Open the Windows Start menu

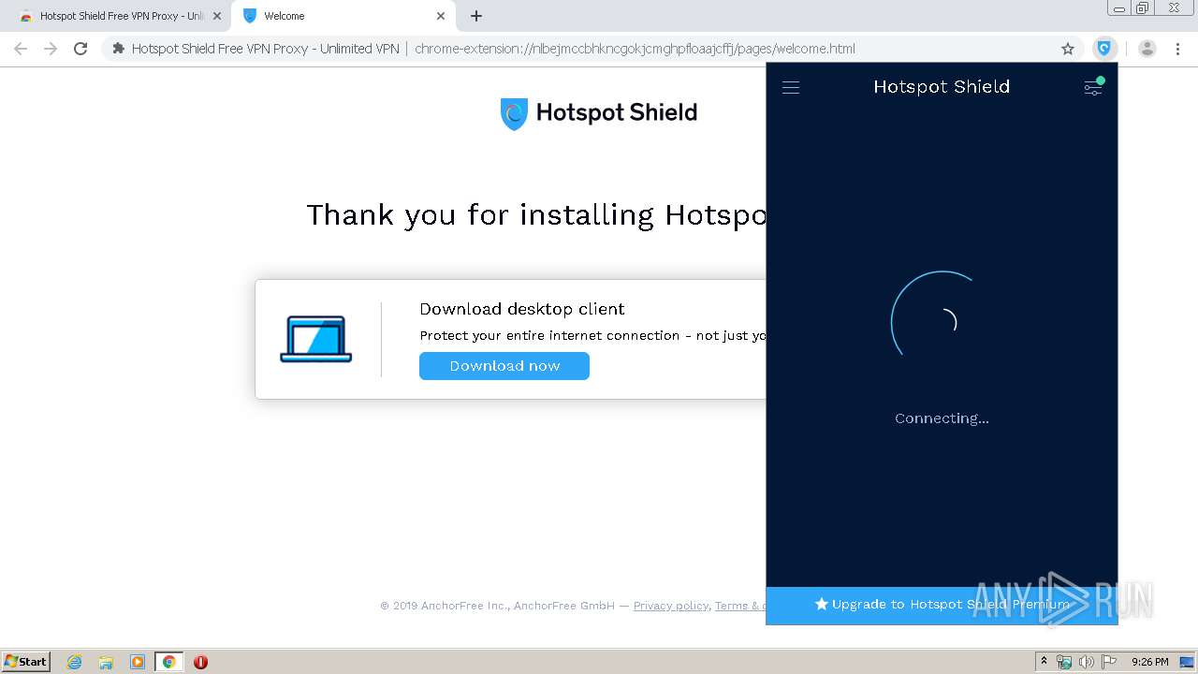(x=26, y=661)
